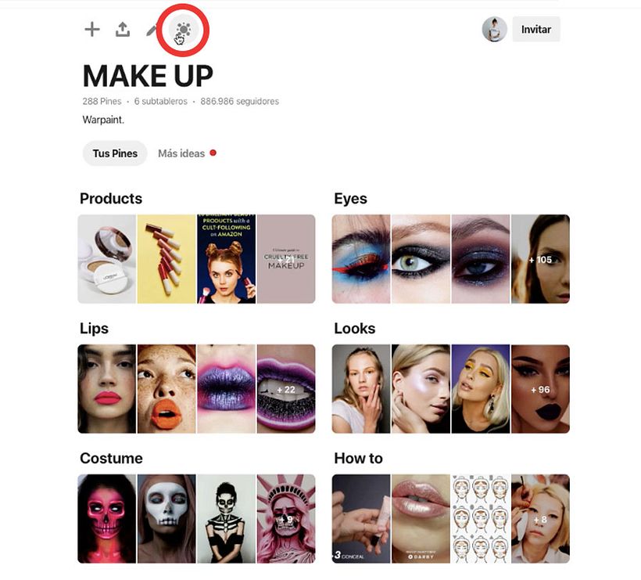
Task: Click the Invitar button
Action: click(536, 29)
